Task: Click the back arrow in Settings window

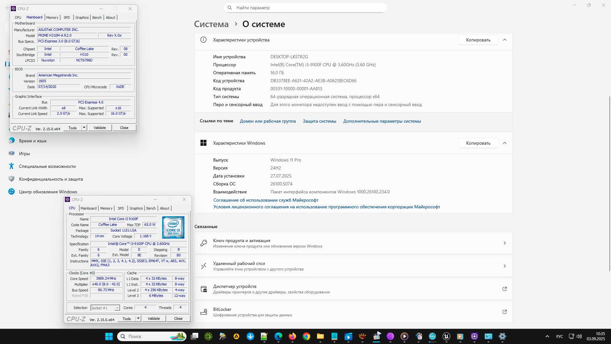Action: click(x=7, y=8)
